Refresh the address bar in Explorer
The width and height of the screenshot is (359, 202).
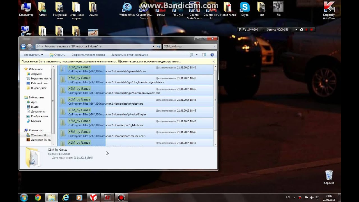pos(159,47)
